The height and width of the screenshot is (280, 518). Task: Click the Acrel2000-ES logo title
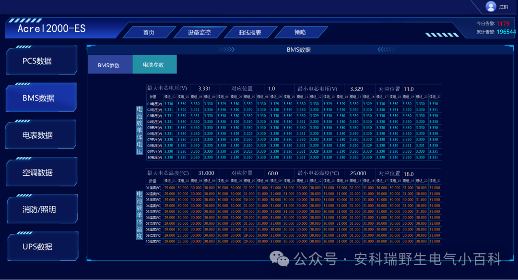[x=51, y=28]
